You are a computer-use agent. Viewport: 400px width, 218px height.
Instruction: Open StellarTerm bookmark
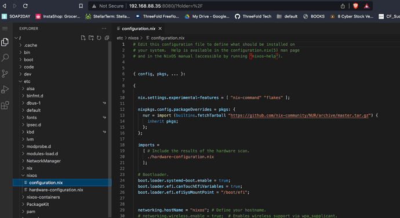(108, 16)
